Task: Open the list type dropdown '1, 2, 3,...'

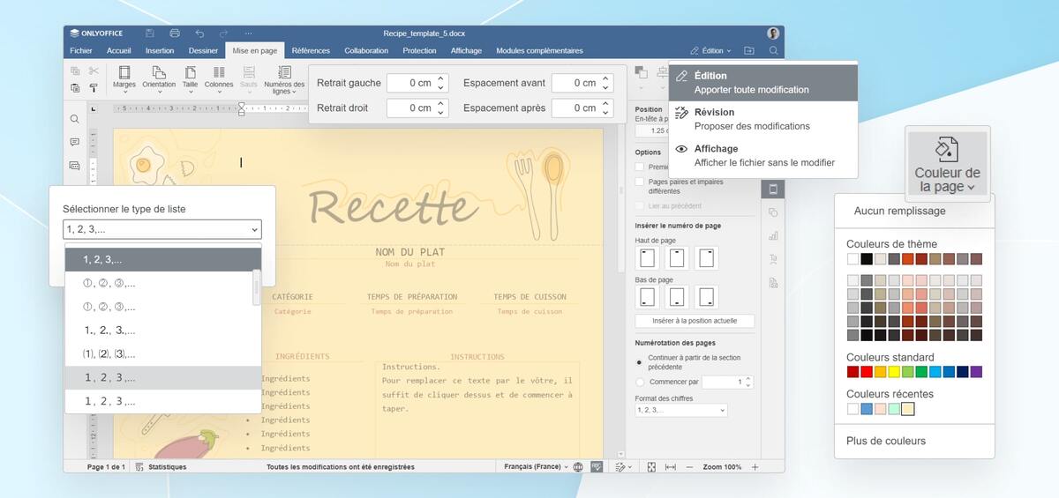Action: click(162, 229)
